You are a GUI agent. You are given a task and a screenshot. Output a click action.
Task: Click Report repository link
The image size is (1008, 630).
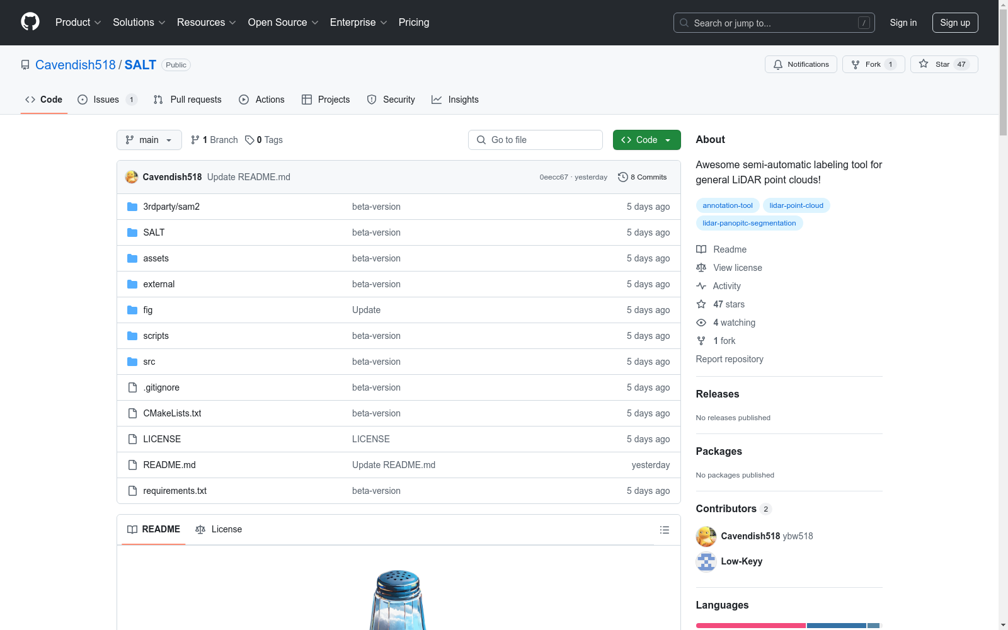[x=730, y=359]
